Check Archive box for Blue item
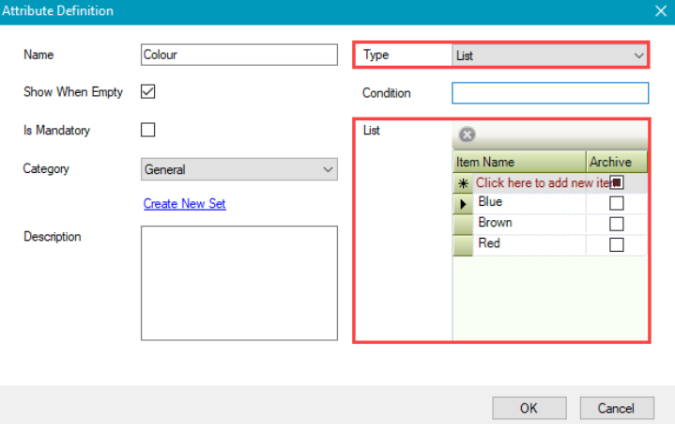The height and width of the screenshot is (424, 675). pos(617,203)
